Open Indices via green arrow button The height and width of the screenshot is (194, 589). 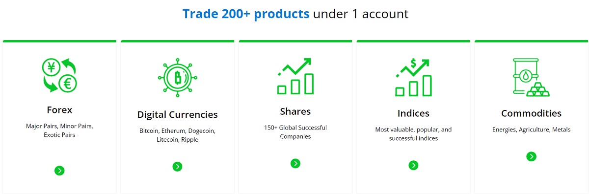tap(413, 165)
